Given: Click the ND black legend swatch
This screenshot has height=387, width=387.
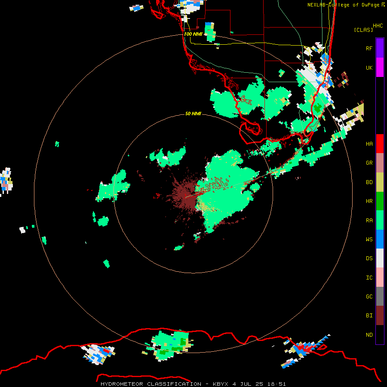Looking at the screenshot, I should [x=380, y=335].
